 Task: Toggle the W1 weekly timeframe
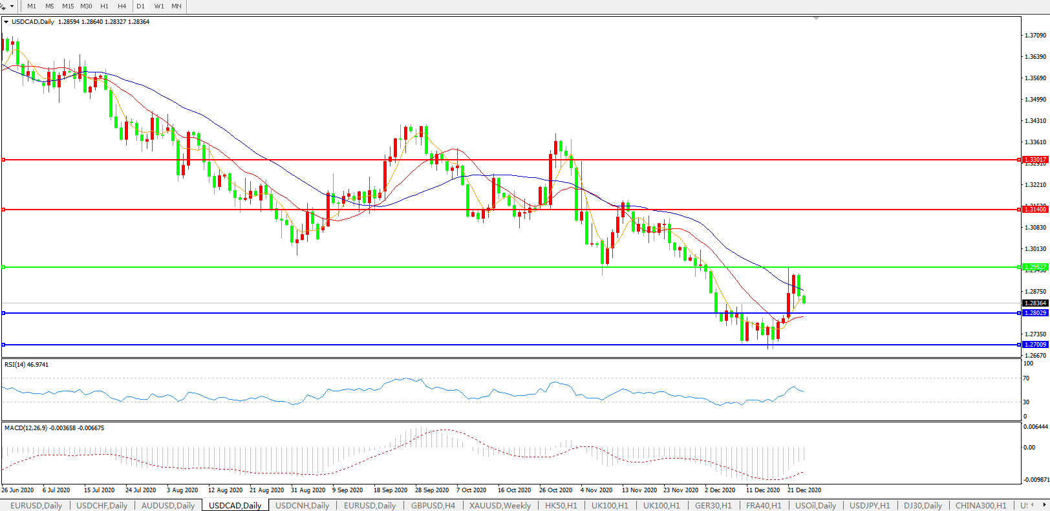159,6
